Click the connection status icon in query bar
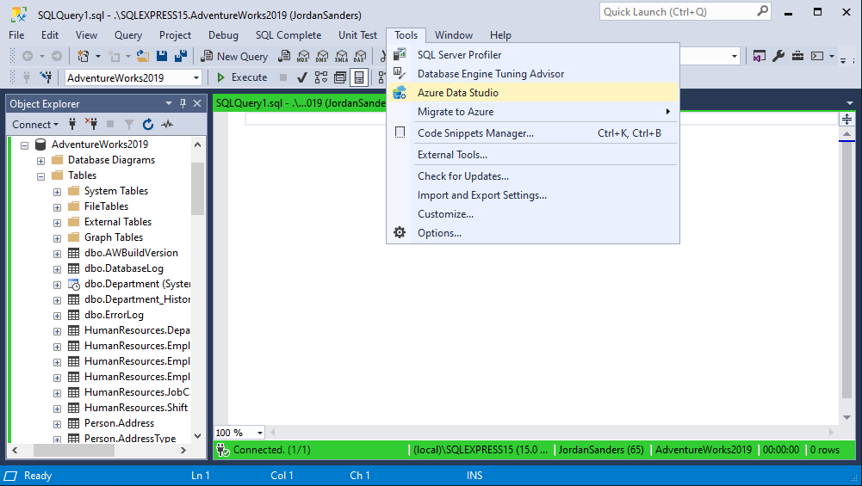862x486 pixels. pyautogui.click(x=223, y=450)
